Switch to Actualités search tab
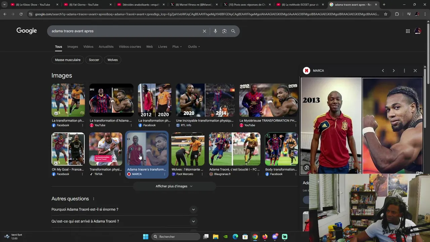 click(x=106, y=47)
